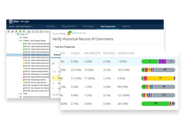Click the refresh icon under Execution tab
This screenshot has height=130, width=185.
click(53, 63)
